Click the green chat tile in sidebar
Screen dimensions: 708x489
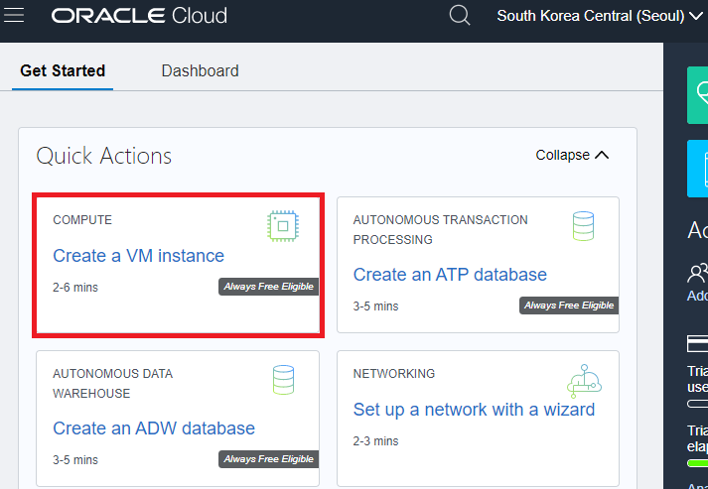(x=698, y=95)
